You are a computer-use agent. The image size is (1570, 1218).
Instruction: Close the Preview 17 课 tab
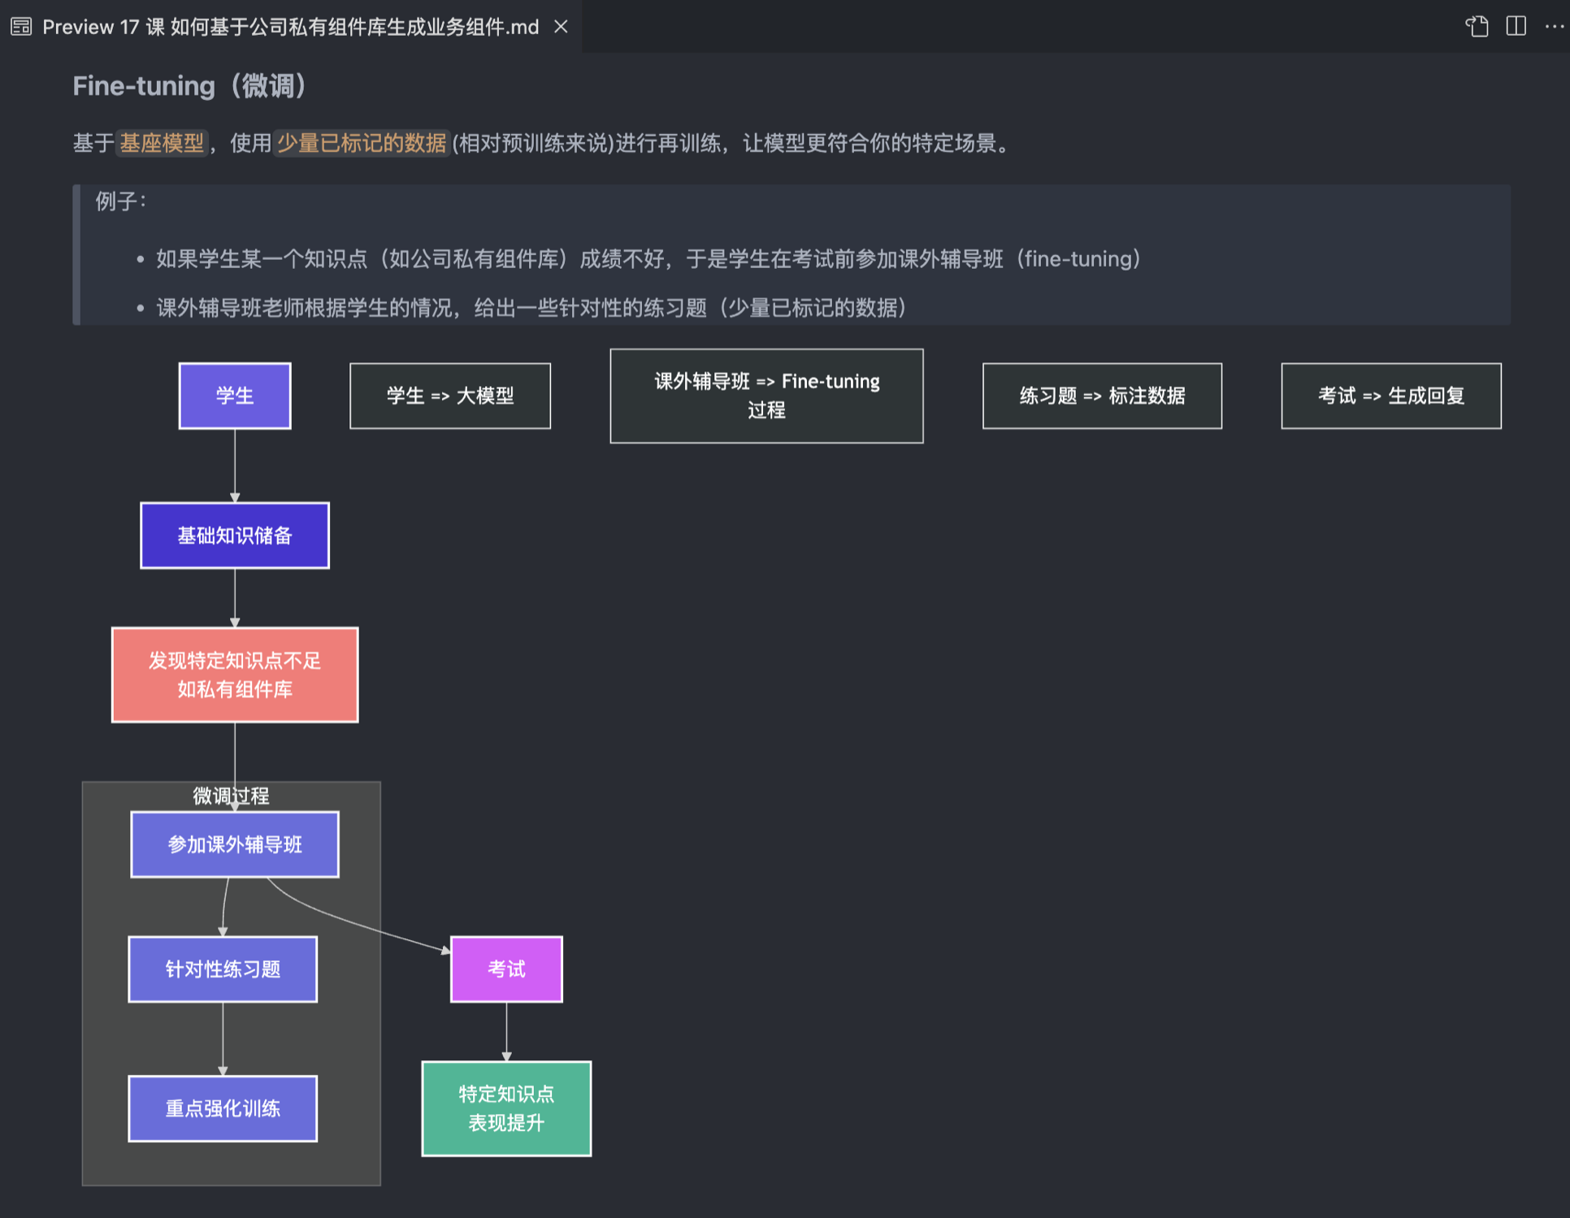[561, 27]
